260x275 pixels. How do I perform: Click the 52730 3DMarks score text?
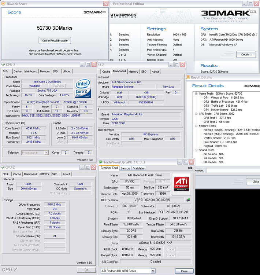point(55,28)
